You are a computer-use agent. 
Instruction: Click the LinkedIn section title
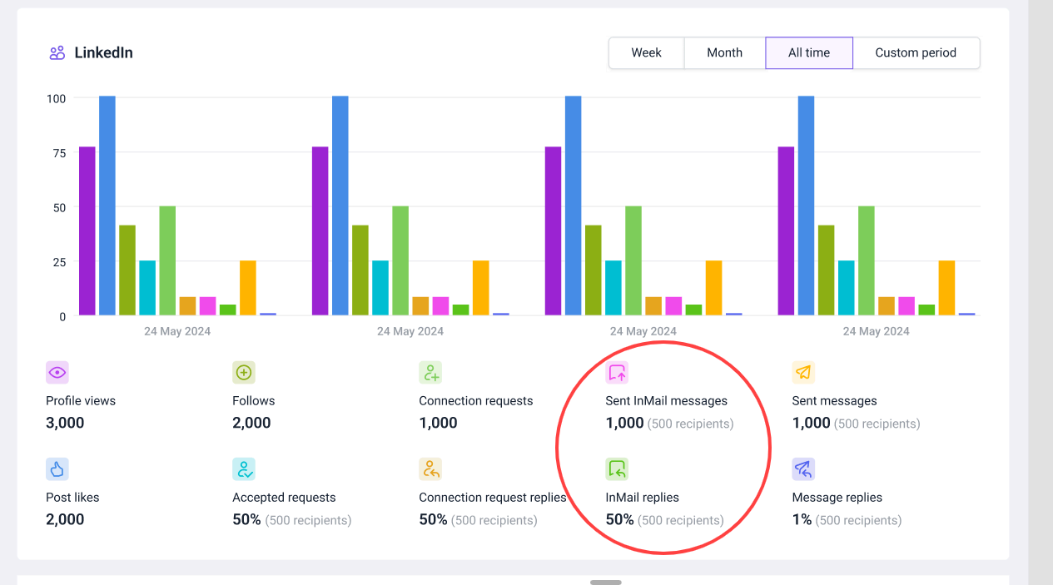point(104,53)
